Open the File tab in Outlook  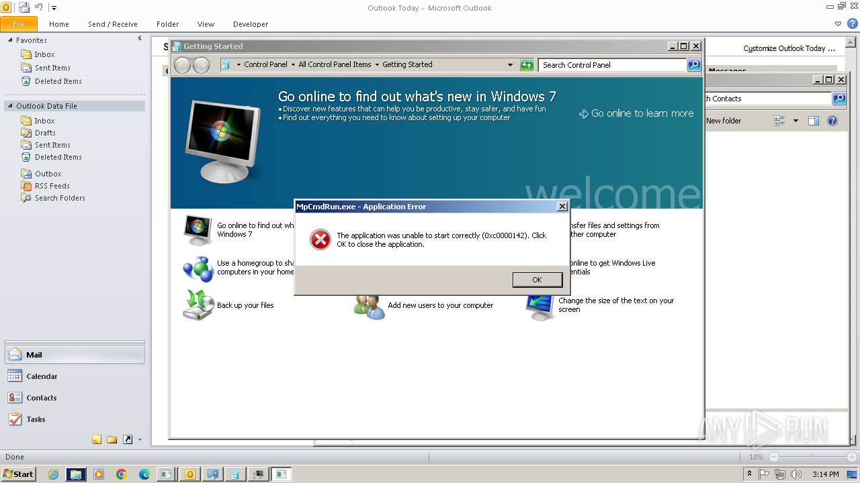coord(18,24)
